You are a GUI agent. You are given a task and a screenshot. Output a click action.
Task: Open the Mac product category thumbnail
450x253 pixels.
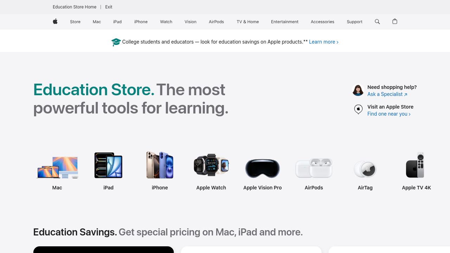pyautogui.click(x=57, y=168)
